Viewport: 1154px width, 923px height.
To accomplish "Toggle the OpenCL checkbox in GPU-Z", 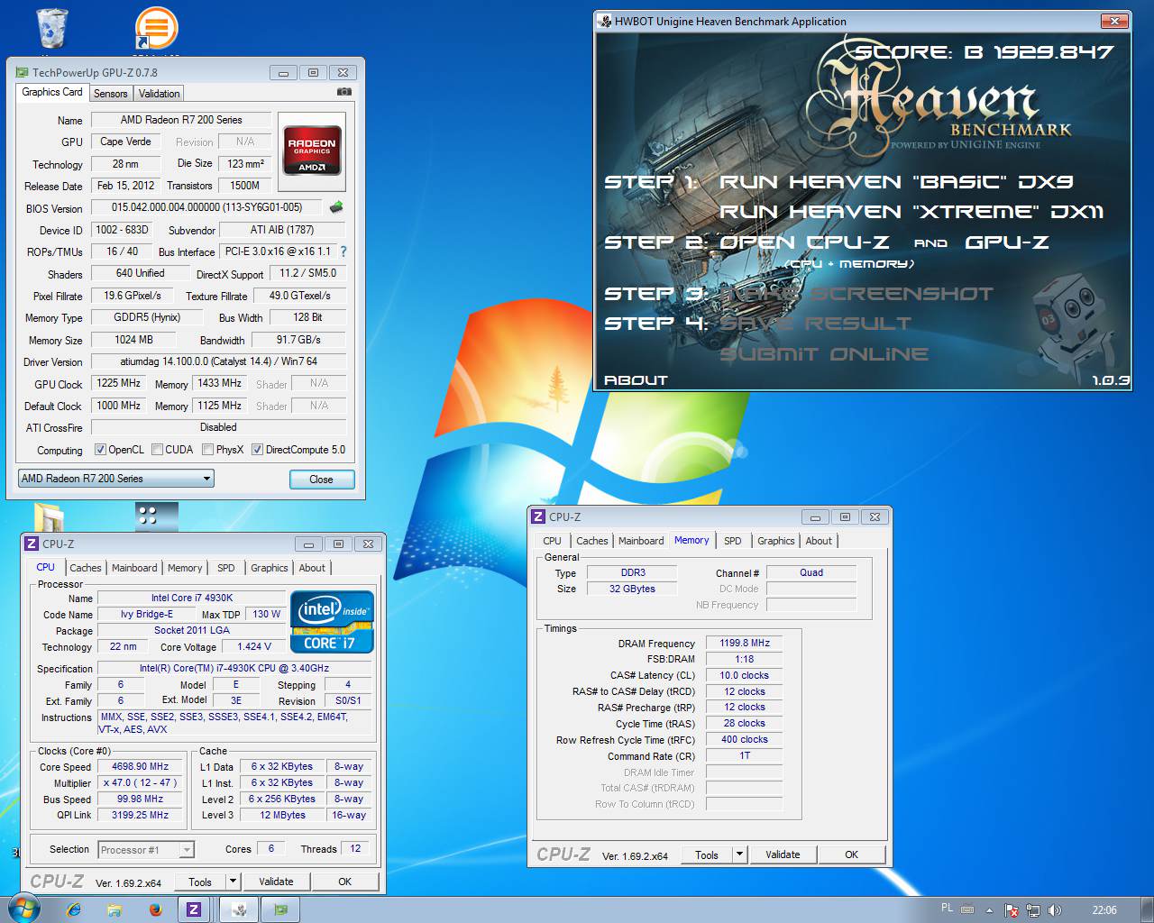I will tap(101, 450).
